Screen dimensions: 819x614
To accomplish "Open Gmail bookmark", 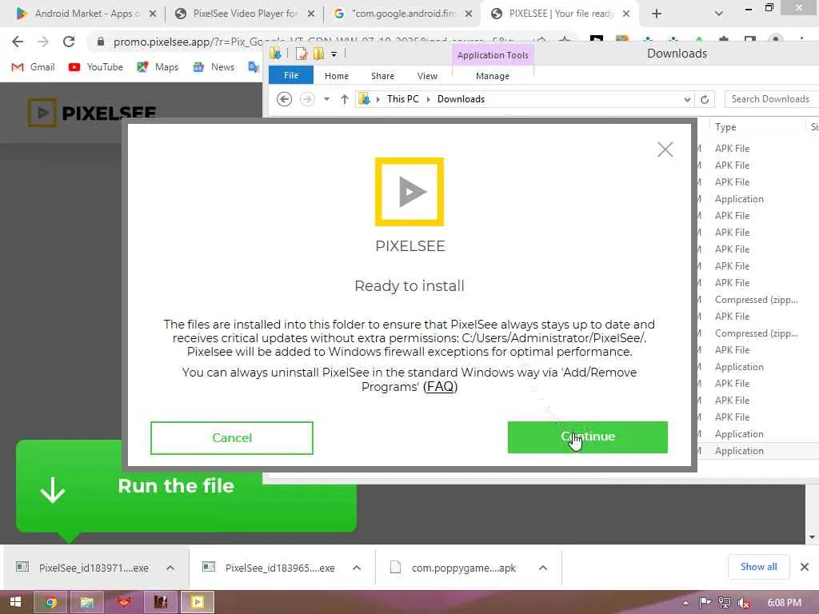I will [33, 67].
